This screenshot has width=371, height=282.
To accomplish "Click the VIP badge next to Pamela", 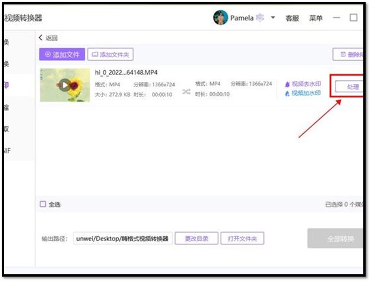I will pyautogui.click(x=260, y=18).
